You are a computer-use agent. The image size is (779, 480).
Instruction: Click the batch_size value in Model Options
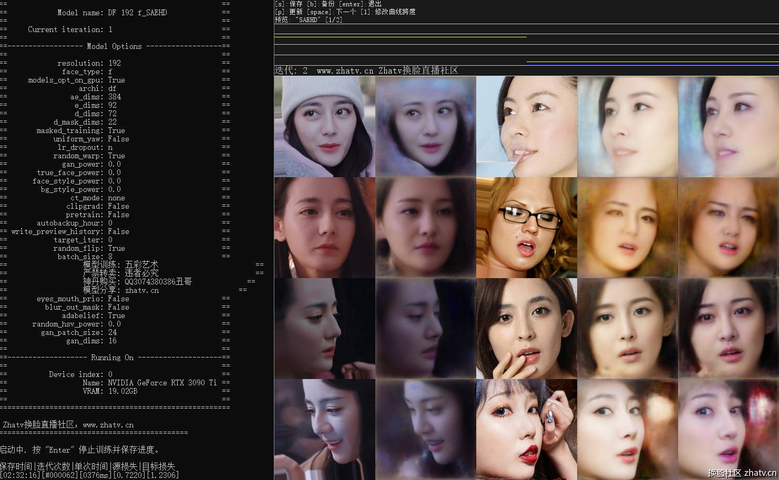110,257
